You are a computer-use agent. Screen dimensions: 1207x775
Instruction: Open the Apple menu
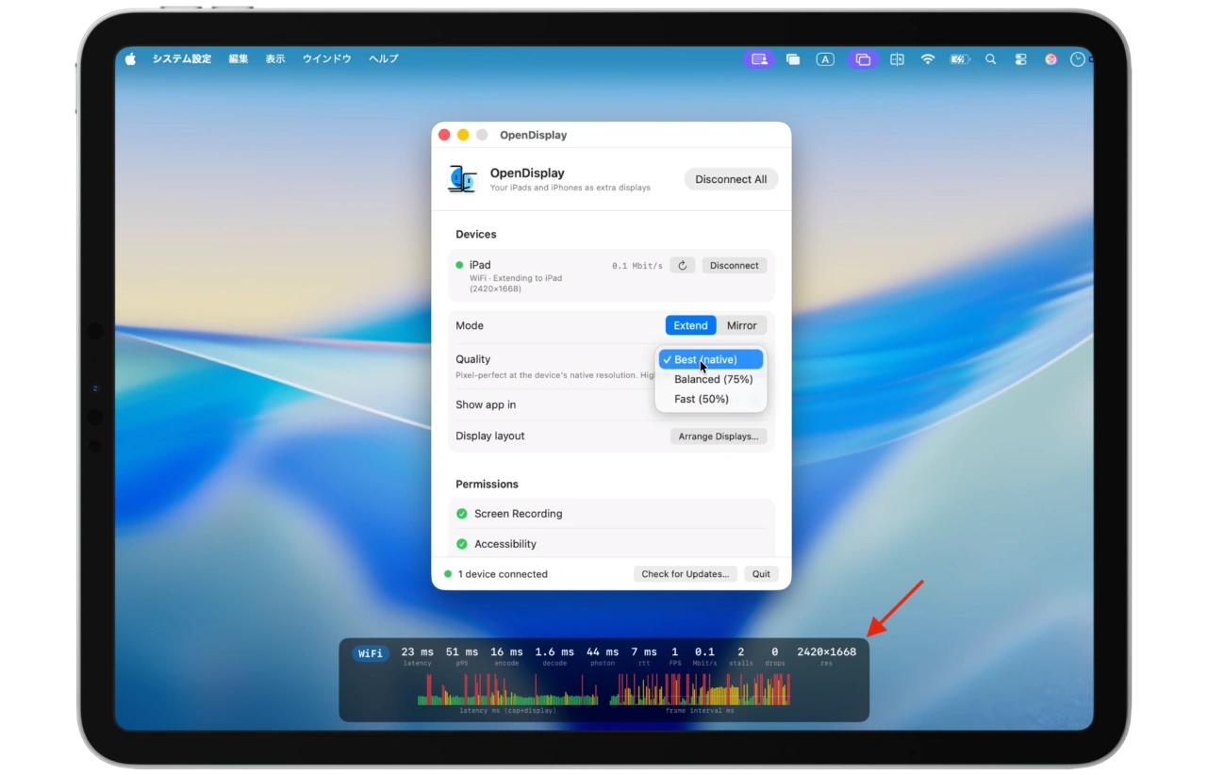130,58
